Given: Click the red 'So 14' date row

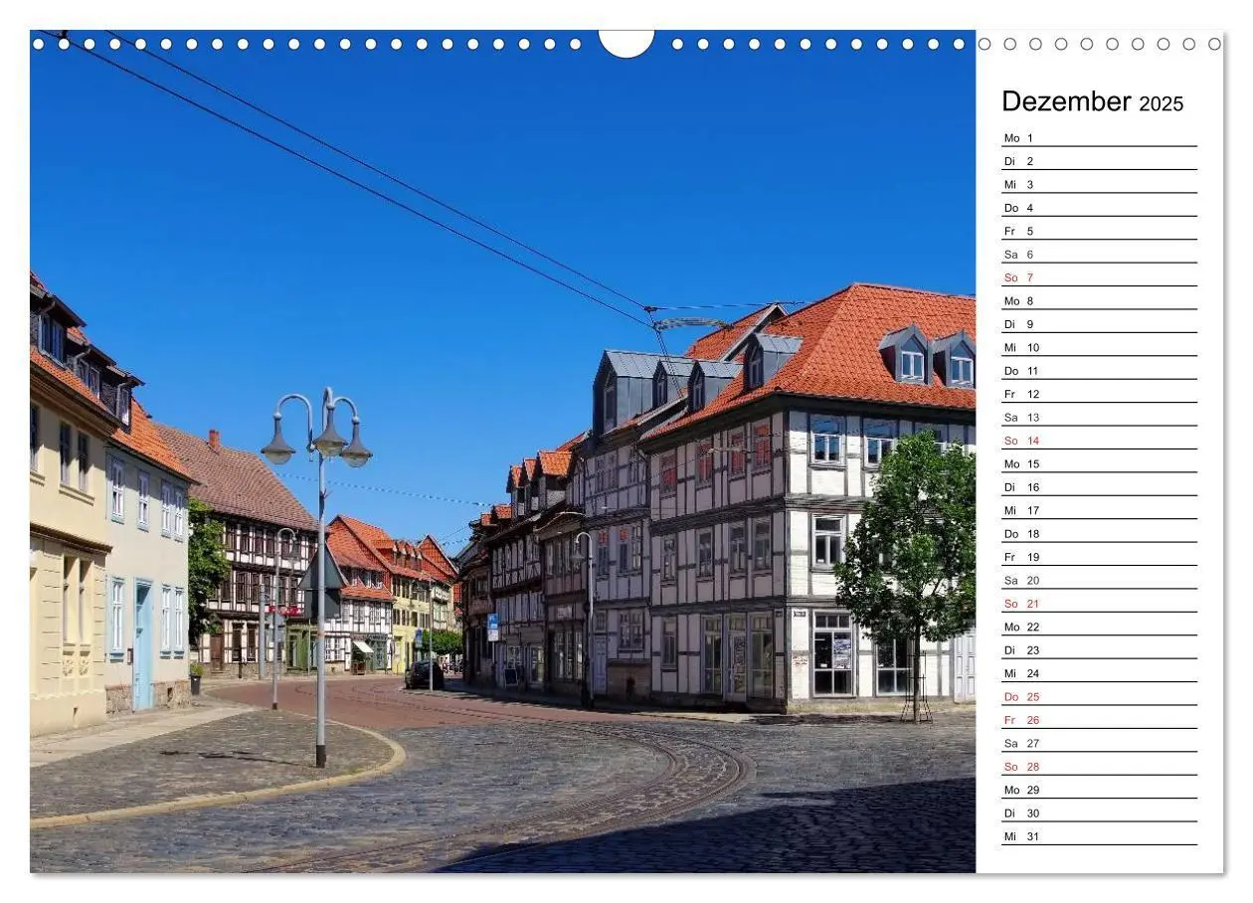Looking at the screenshot, I should [1099, 441].
